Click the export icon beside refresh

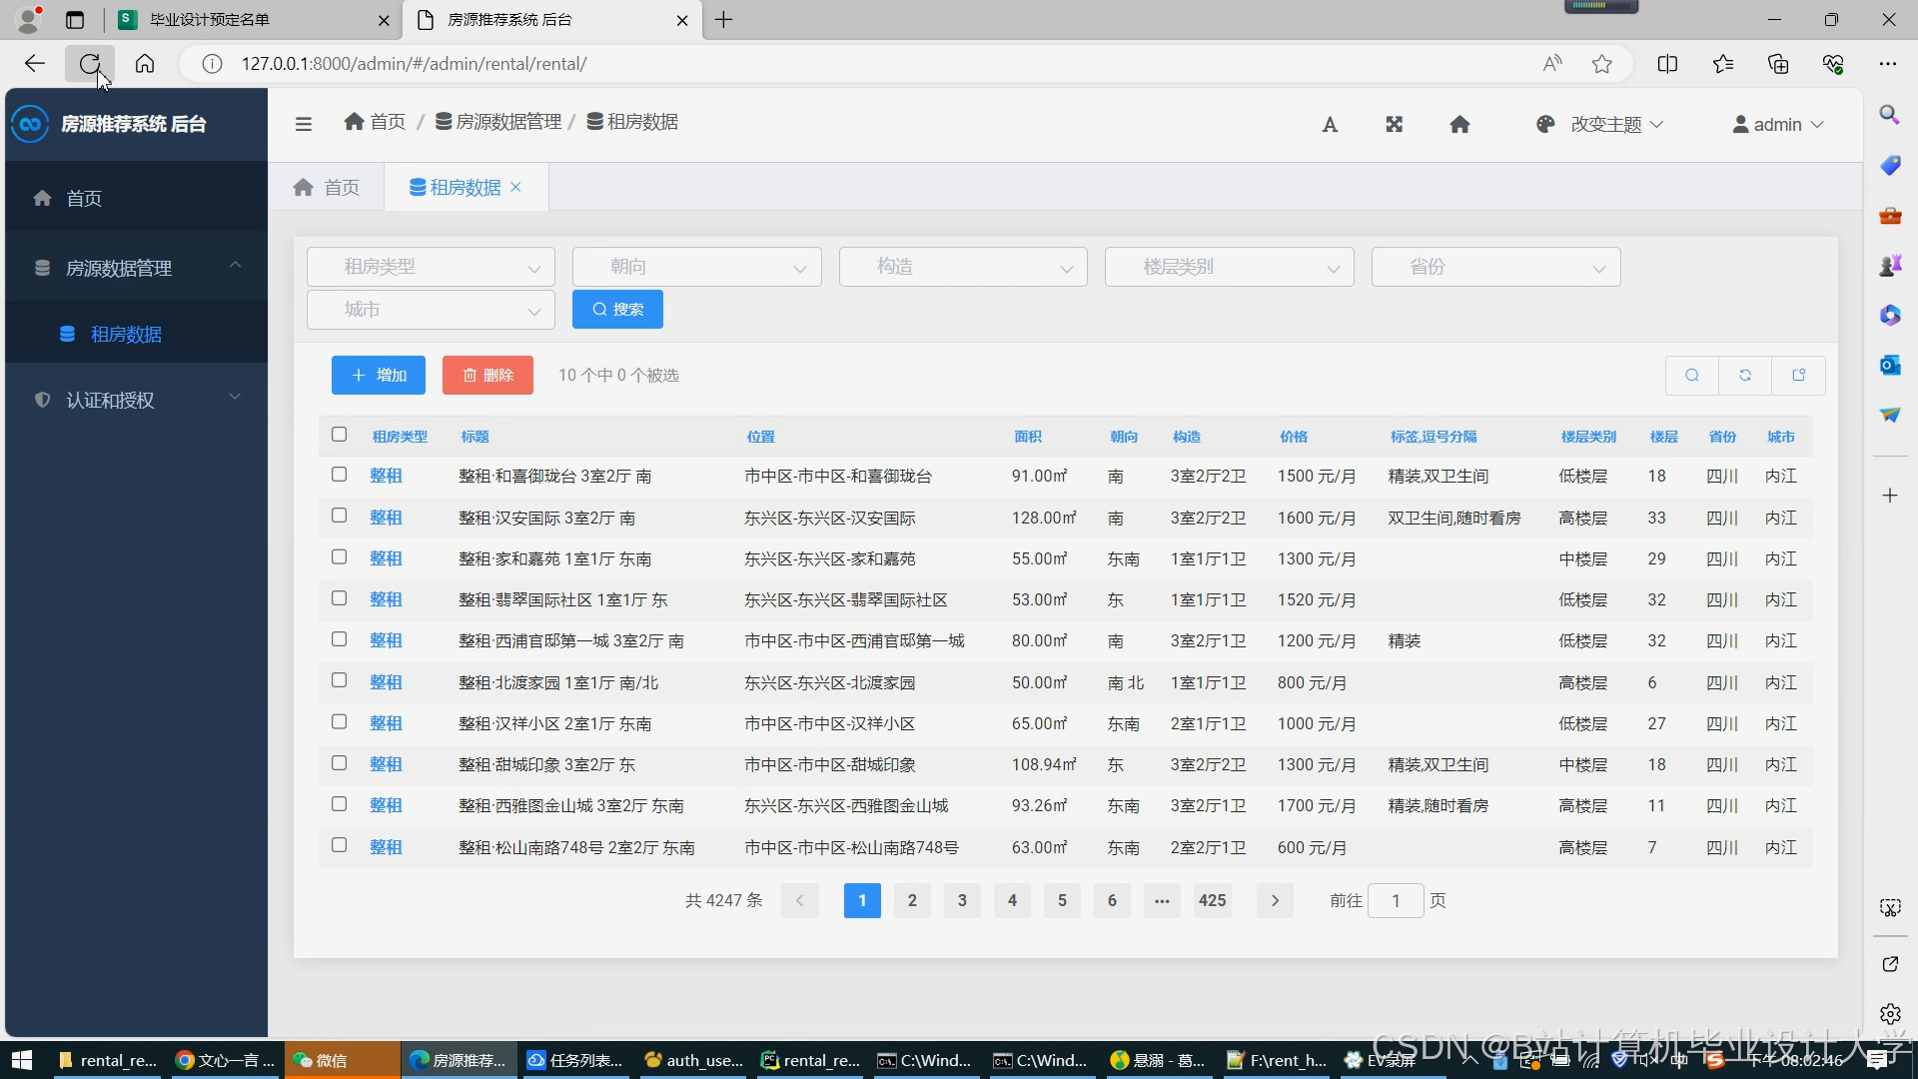coord(1799,376)
